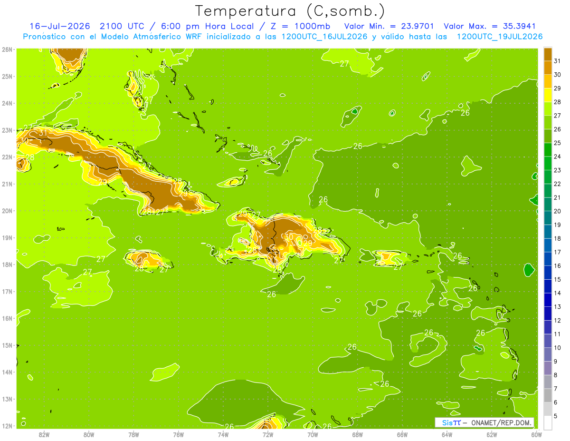Click the color scale swatch between 24 and 25
This screenshot has height=441, width=570.
click(548, 150)
